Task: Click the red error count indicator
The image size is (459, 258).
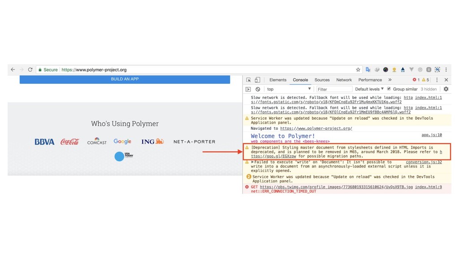Action: (416, 80)
